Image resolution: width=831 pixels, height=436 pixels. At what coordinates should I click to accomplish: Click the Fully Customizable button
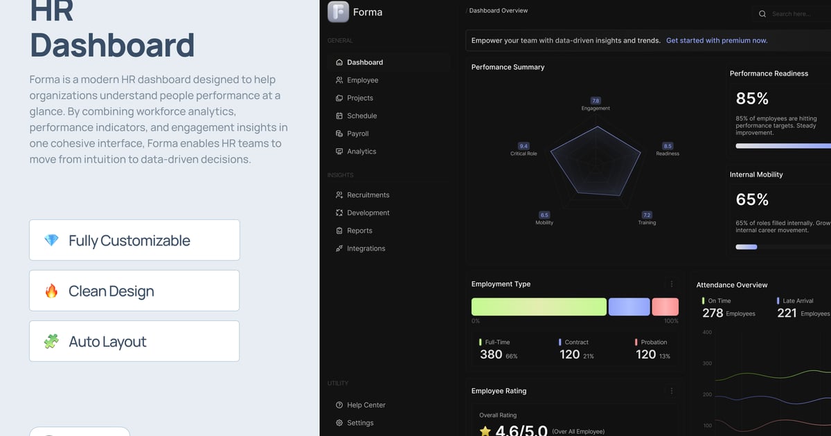pos(134,240)
